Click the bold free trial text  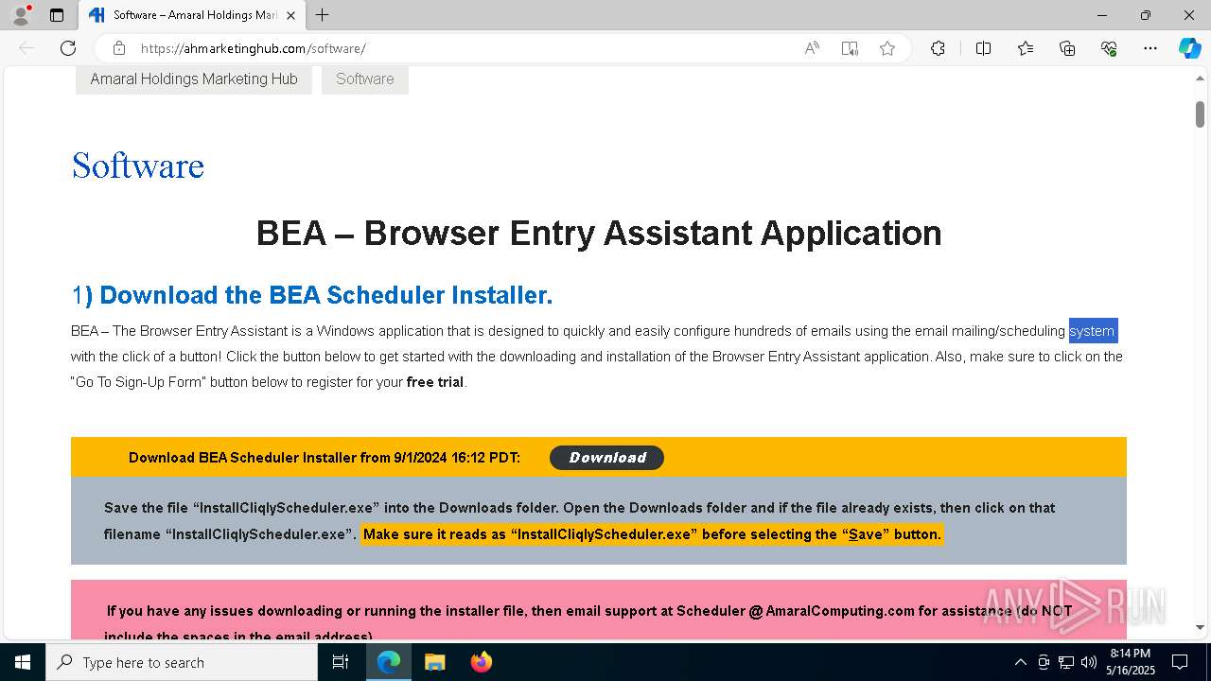pos(435,382)
